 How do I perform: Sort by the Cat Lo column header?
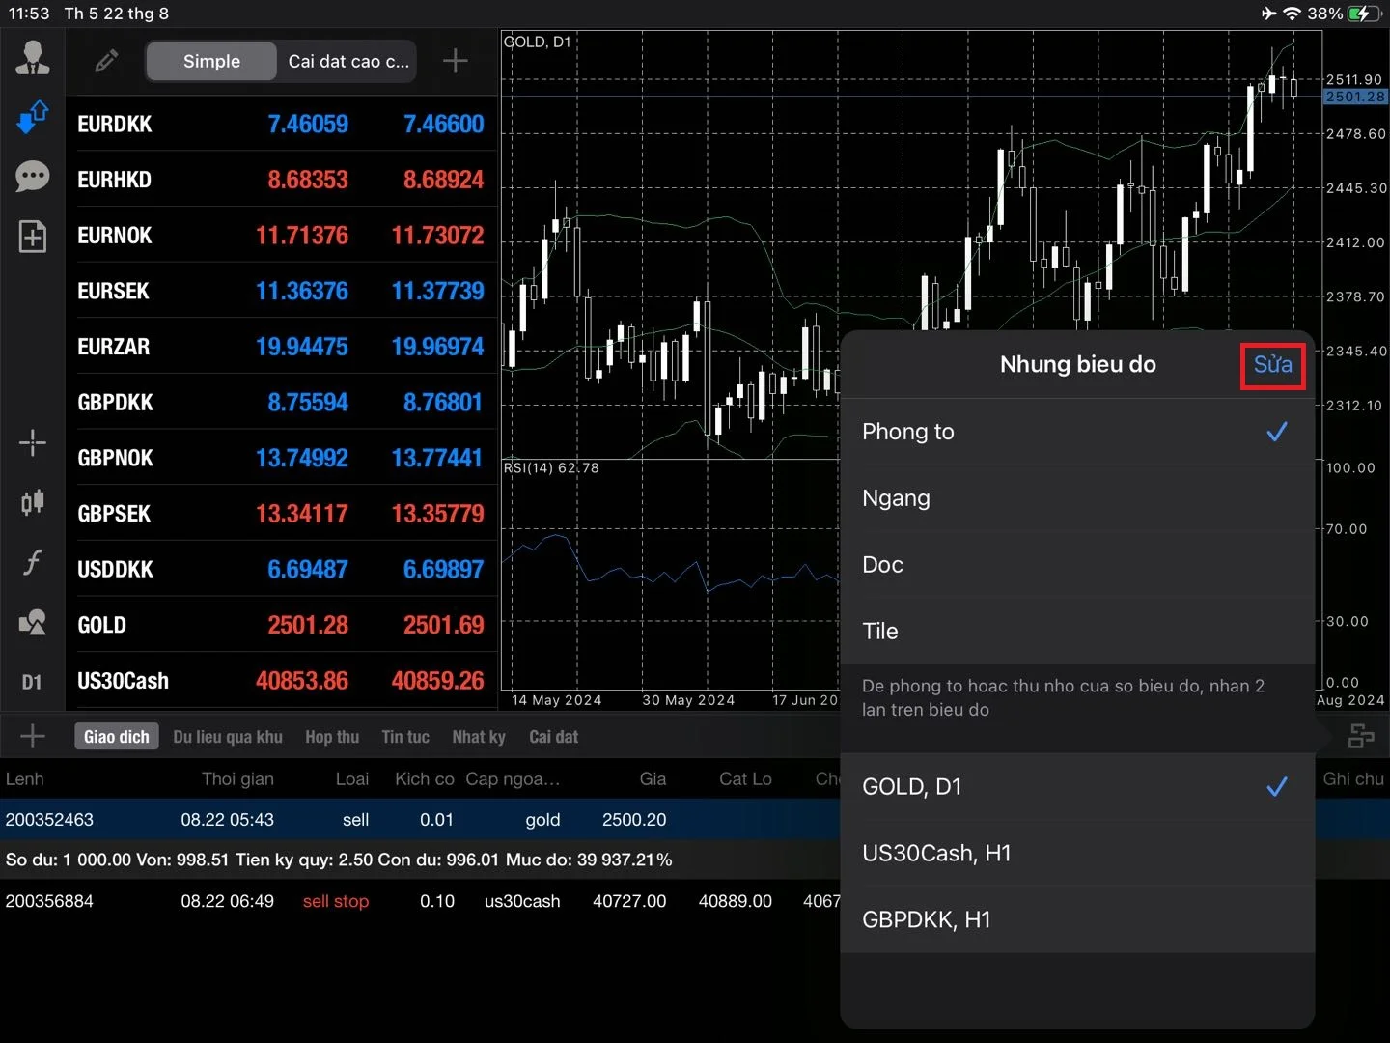(745, 779)
